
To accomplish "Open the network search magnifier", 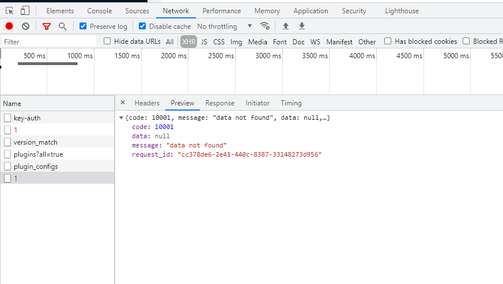I will point(63,26).
